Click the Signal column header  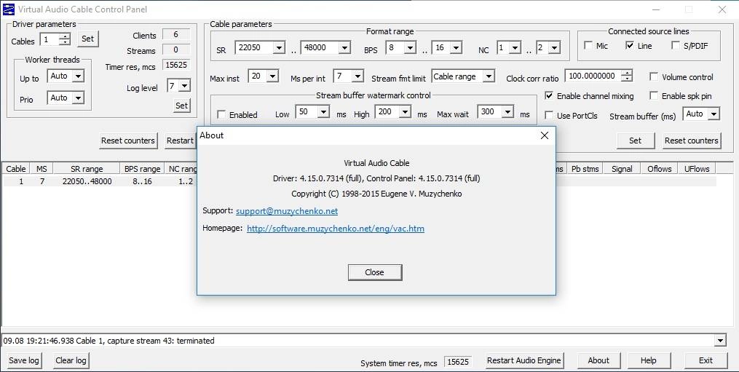tap(622, 168)
